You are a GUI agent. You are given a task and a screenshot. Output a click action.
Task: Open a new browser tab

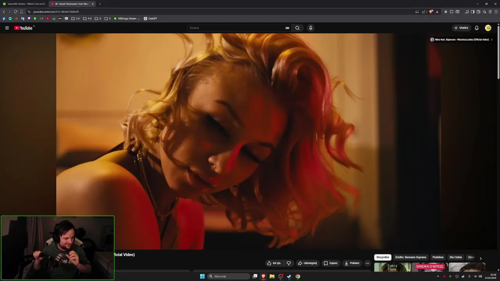100,4
